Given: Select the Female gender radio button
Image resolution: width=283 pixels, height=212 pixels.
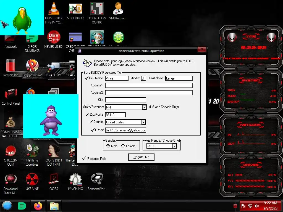Looking at the screenshot, I should 123,146.
